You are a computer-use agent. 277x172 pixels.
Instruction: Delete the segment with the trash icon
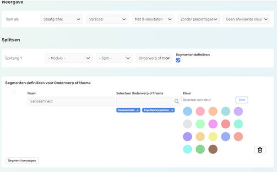(x=260, y=150)
